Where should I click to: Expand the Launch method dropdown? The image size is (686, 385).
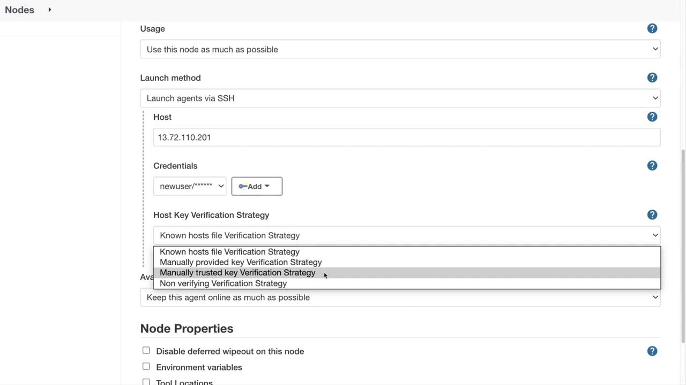400,98
